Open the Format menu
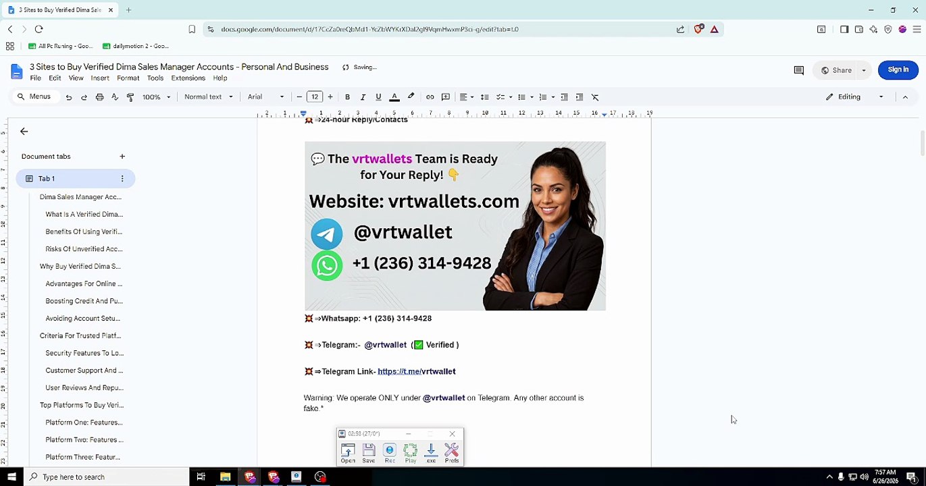The image size is (926, 486). tap(128, 78)
